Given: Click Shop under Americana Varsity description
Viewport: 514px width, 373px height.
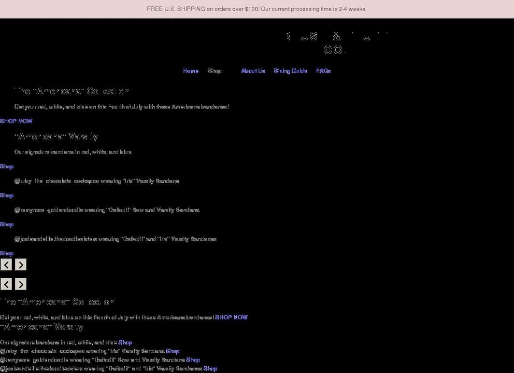Looking at the screenshot, I should pos(7,166).
